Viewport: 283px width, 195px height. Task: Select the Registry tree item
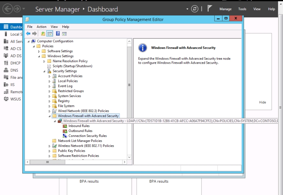tap(64, 101)
